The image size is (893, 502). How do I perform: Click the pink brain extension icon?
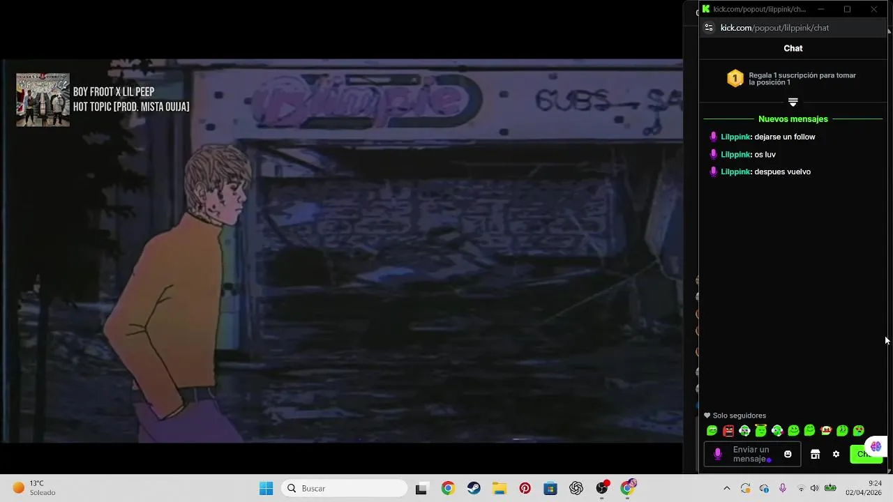click(876, 446)
